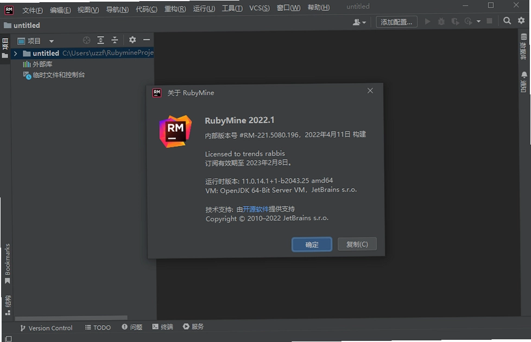
Task: Open the 问题 tool window tab
Action: tap(132, 327)
